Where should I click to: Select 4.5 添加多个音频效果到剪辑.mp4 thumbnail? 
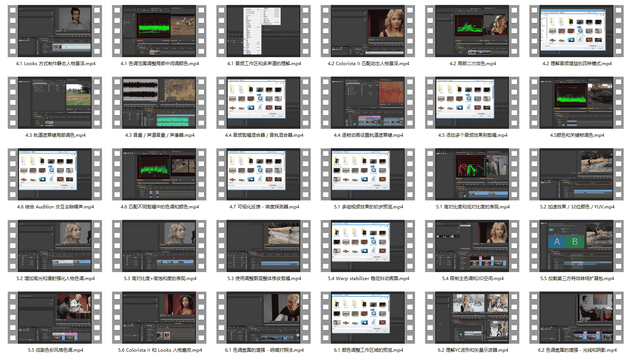[472, 103]
